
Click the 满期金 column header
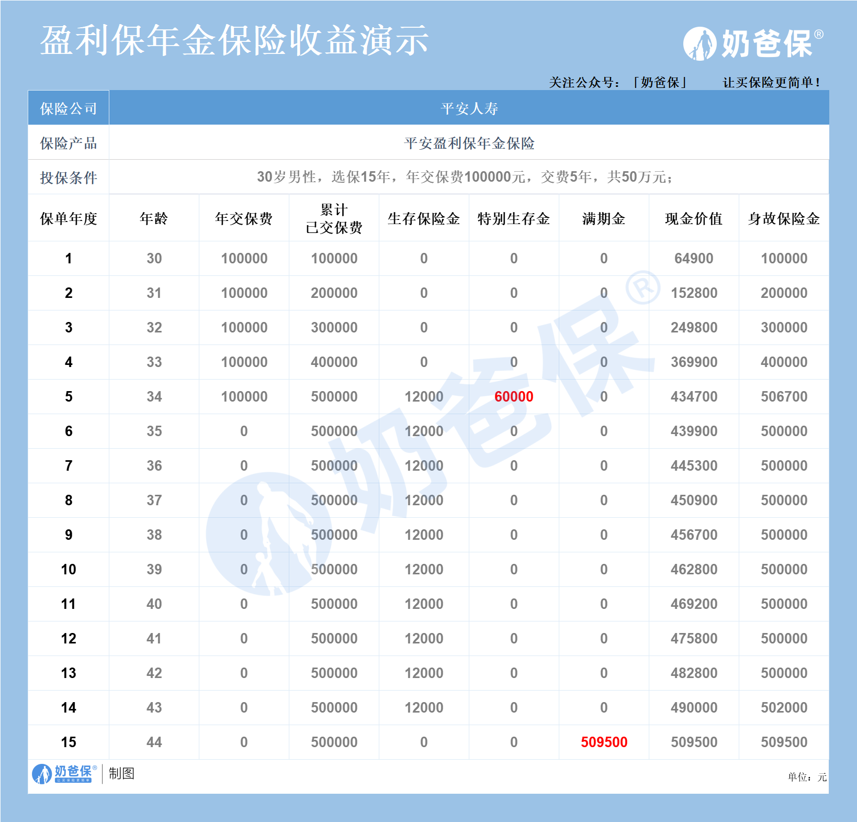[604, 218]
